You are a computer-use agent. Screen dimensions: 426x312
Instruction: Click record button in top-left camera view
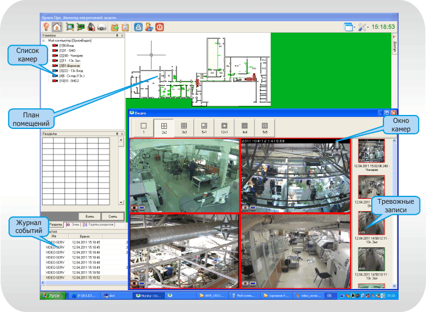click(134, 208)
